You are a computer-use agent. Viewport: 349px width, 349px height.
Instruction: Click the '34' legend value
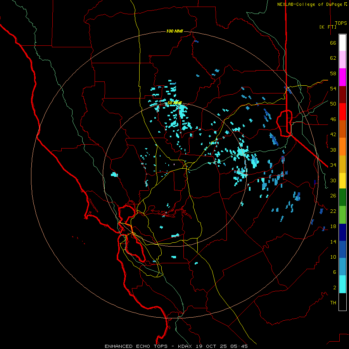pyautogui.click(x=333, y=165)
